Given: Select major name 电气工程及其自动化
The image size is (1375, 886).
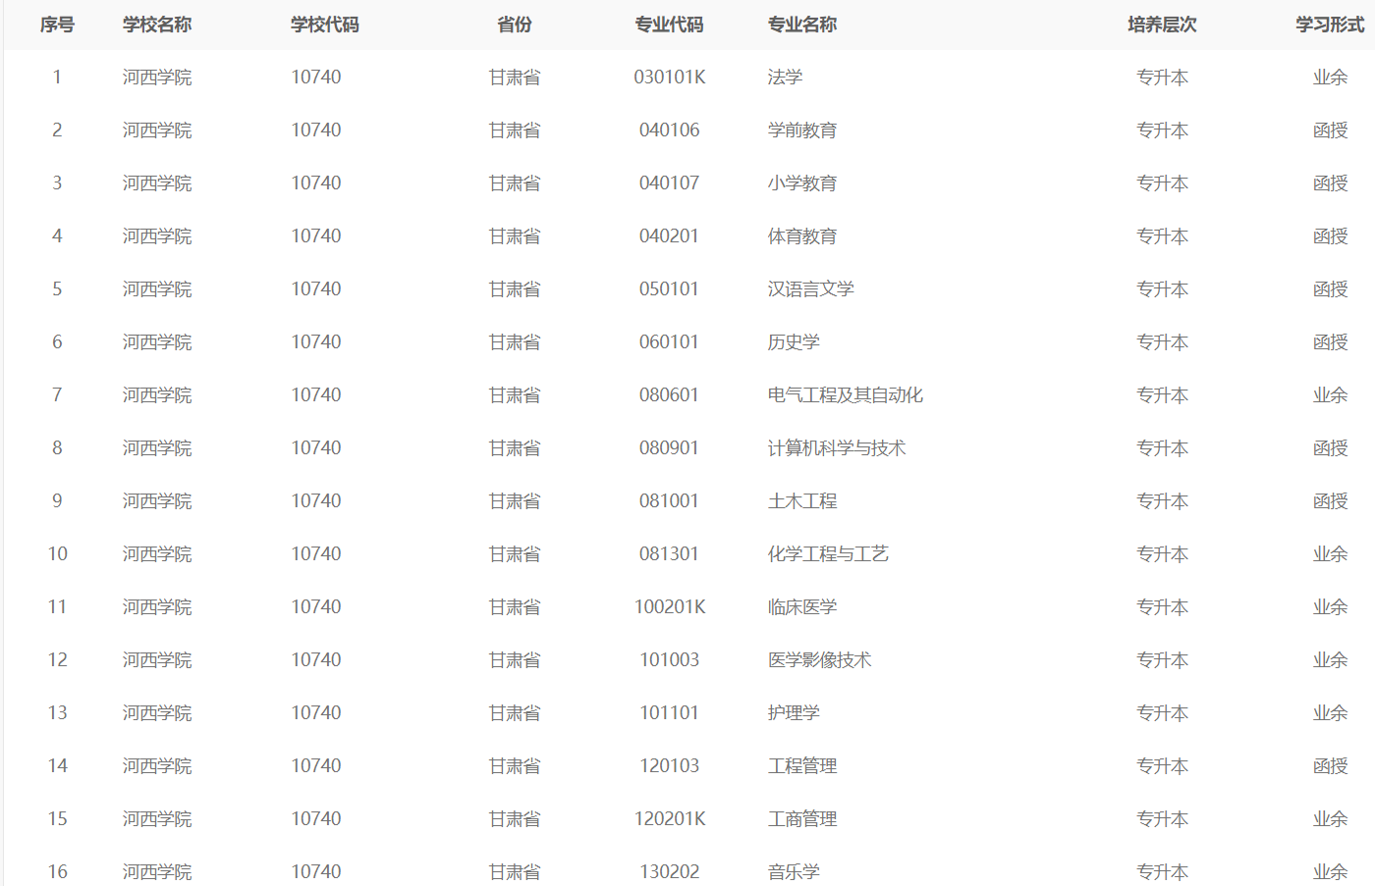Looking at the screenshot, I should coord(846,395).
